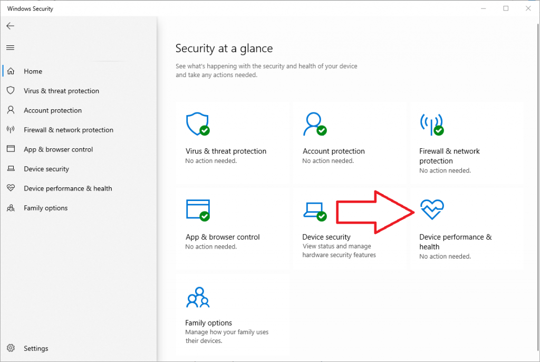Click the Device security tile title
Screen dimensions: 540x362
click(326, 237)
